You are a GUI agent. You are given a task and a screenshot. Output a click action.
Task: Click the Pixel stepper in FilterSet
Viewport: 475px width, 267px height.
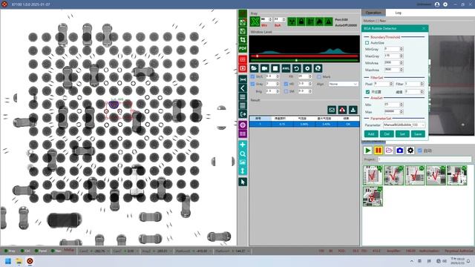coord(391,84)
